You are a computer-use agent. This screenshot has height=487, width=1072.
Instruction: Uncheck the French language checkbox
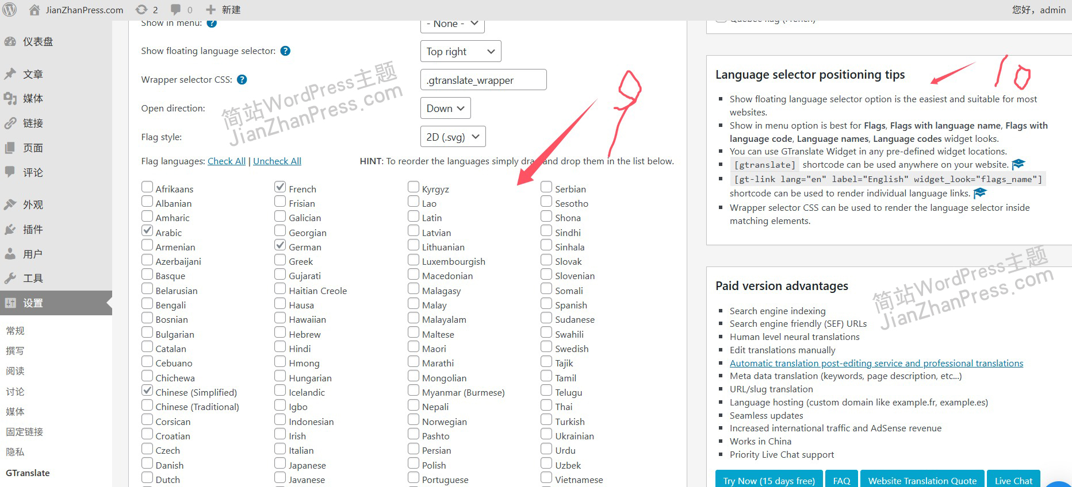280,187
